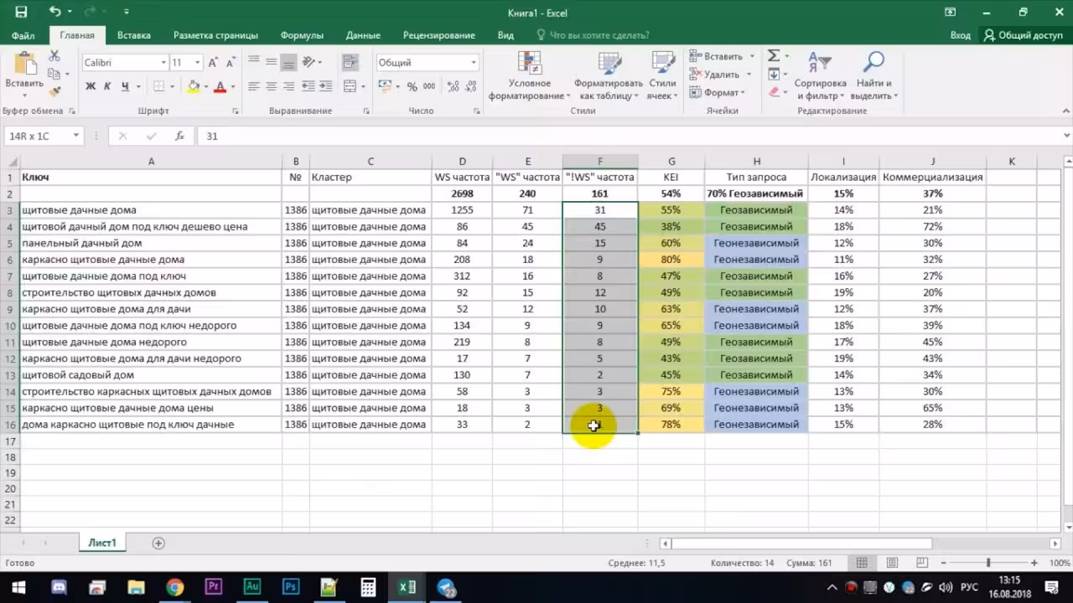The width and height of the screenshot is (1073, 603).
Task: Click the percent style icon
Action: [412, 86]
